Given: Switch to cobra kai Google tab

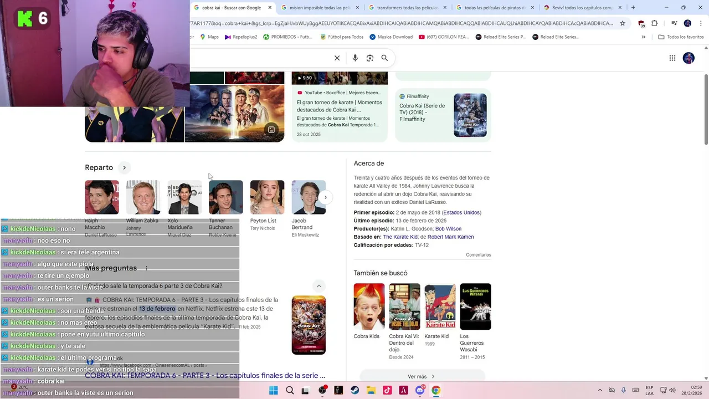Looking at the screenshot, I should [x=232, y=8].
